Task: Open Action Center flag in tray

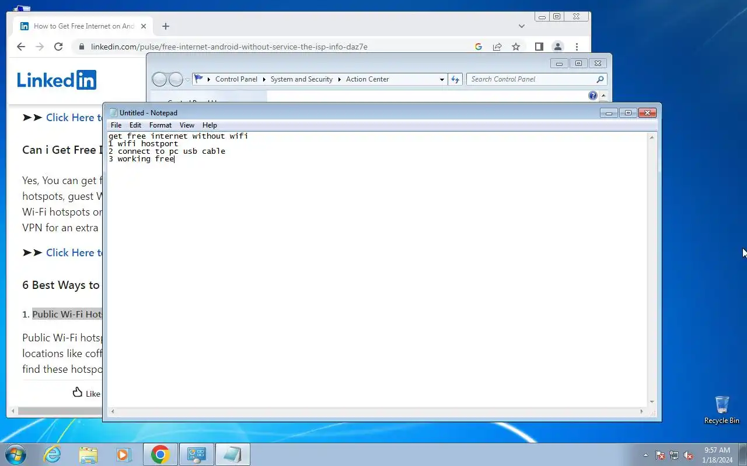Action: 660,455
